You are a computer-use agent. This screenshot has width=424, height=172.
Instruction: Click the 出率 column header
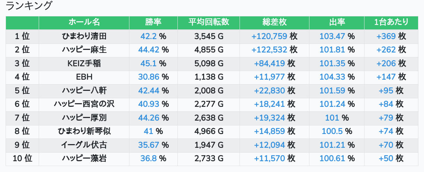pos(337,23)
